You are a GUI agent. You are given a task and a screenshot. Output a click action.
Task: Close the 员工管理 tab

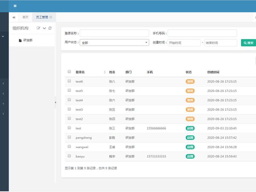51,17
